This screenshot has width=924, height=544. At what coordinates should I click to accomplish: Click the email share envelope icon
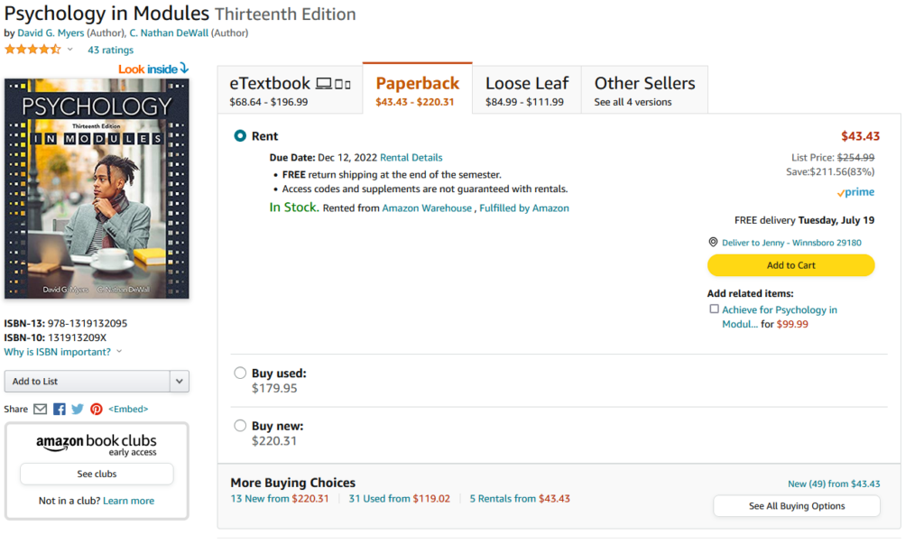40,410
